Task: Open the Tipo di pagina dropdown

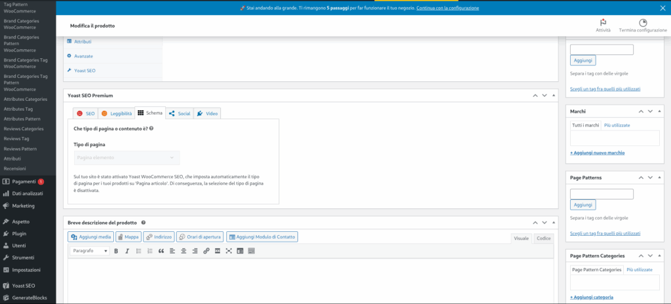Action: [126, 157]
